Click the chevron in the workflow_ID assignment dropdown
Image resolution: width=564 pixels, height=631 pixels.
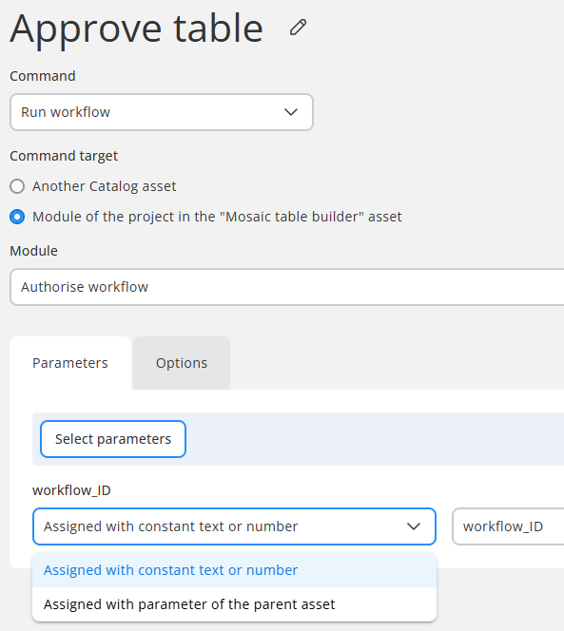(414, 526)
